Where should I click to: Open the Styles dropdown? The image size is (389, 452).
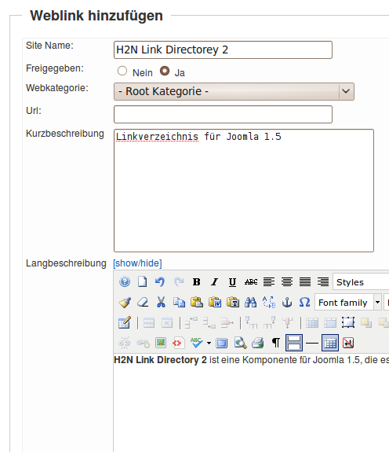361,281
